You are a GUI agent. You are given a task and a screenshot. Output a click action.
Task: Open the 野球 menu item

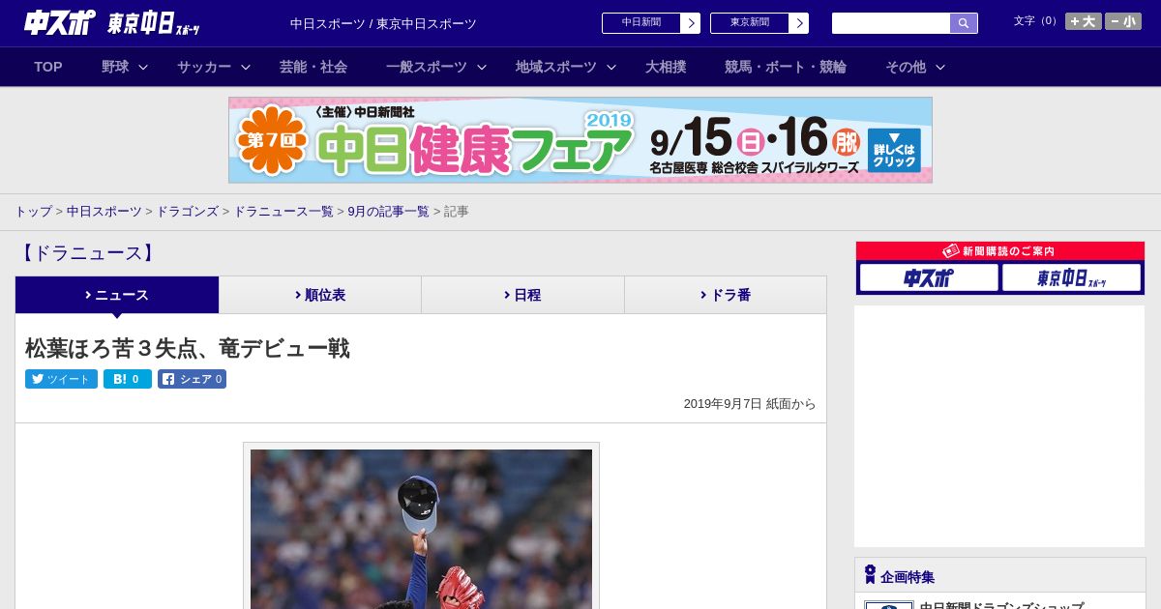pos(115,67)
